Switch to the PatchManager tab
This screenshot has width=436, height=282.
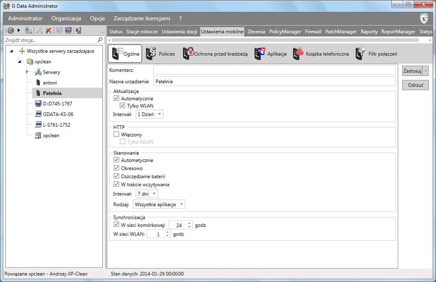(x=341, y=31)
